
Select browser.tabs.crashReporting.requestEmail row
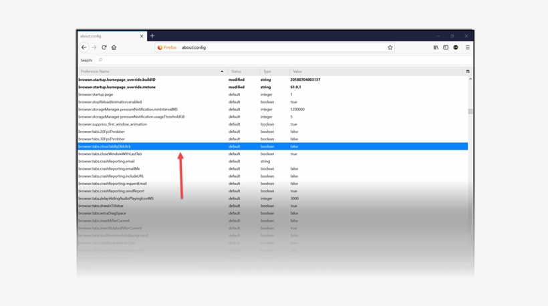click(x=273, y=183)
